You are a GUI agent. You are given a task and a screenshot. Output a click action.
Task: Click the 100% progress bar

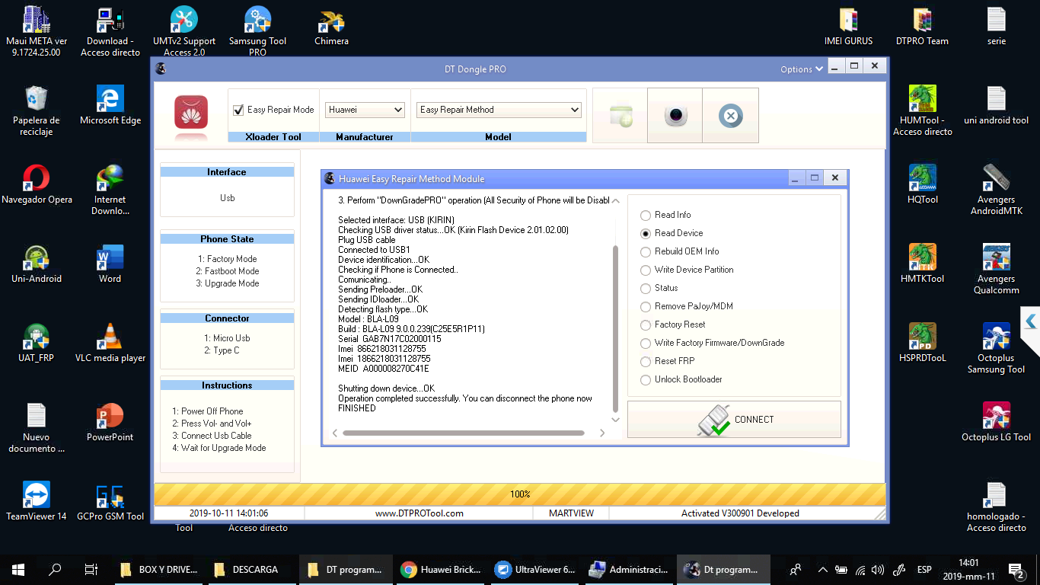520,494
